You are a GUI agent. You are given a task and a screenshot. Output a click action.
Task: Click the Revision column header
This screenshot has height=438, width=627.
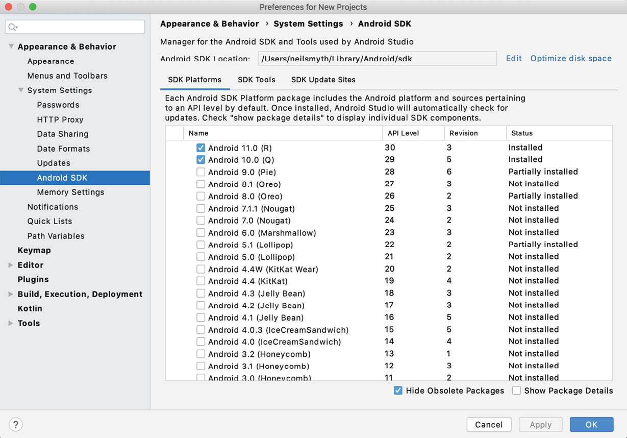(x=475, y=133)
